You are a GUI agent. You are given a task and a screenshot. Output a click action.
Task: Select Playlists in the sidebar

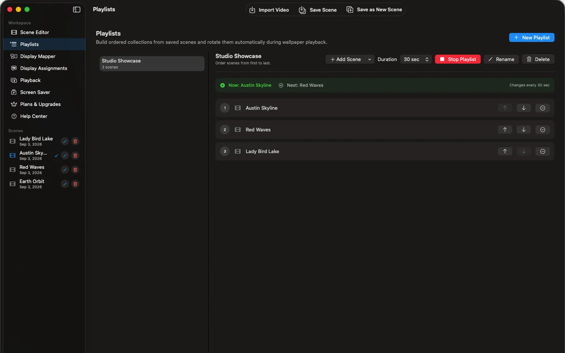(44, 44)
